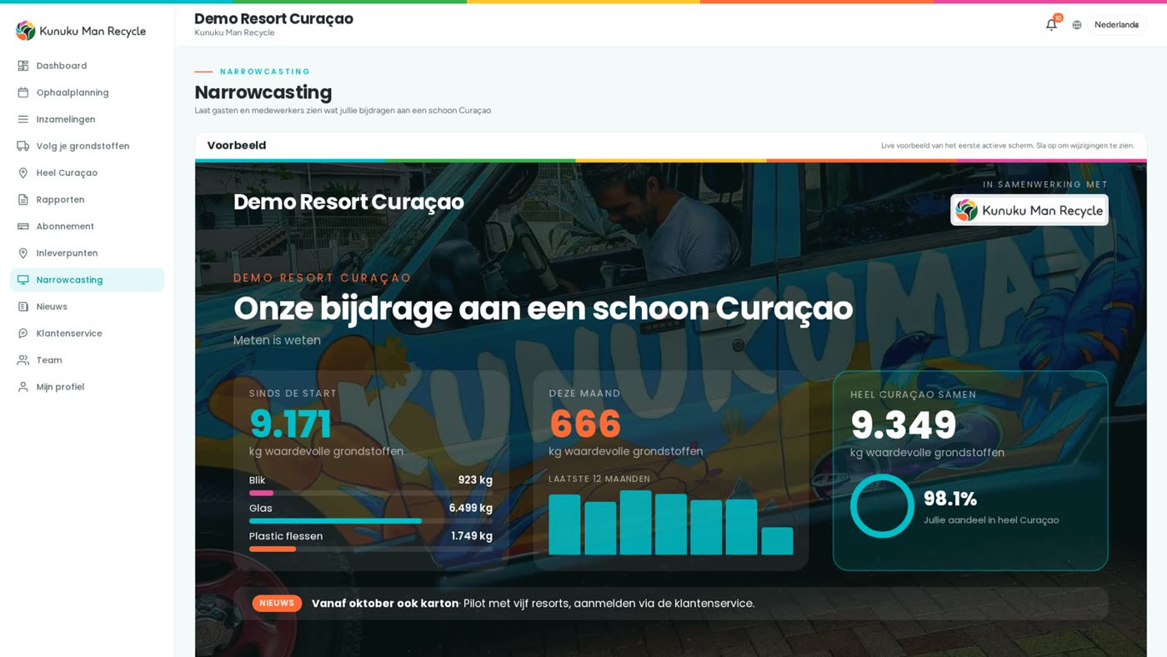Image resolution: width=1167 pixels, height=657 pixels.
Task: Click the Rapporten document icon
Action: [23, 199]
